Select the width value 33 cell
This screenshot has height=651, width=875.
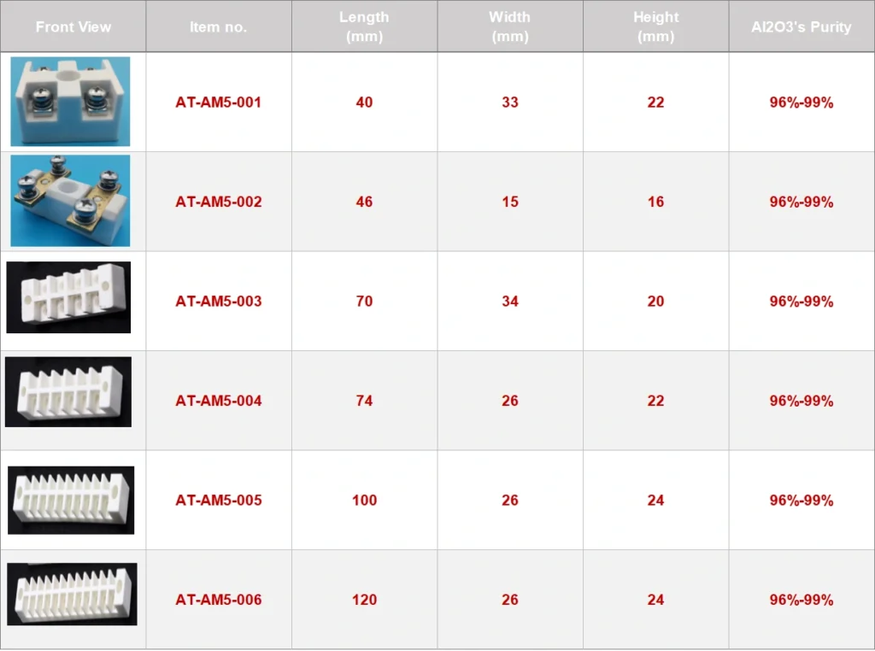(x=510, y=103)
